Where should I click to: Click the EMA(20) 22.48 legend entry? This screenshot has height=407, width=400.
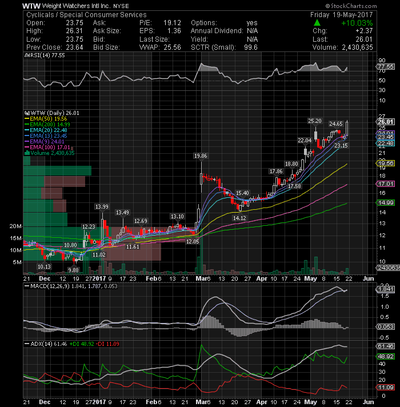coord(46,130)
